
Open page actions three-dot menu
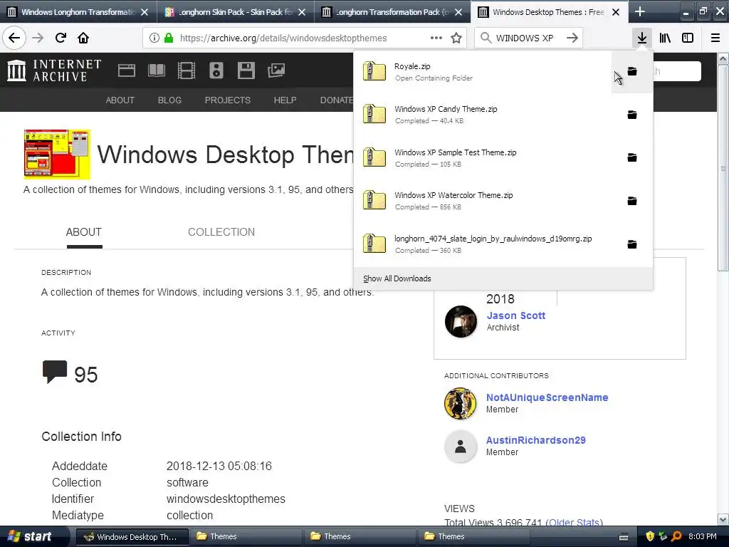[x=436, y=38]
